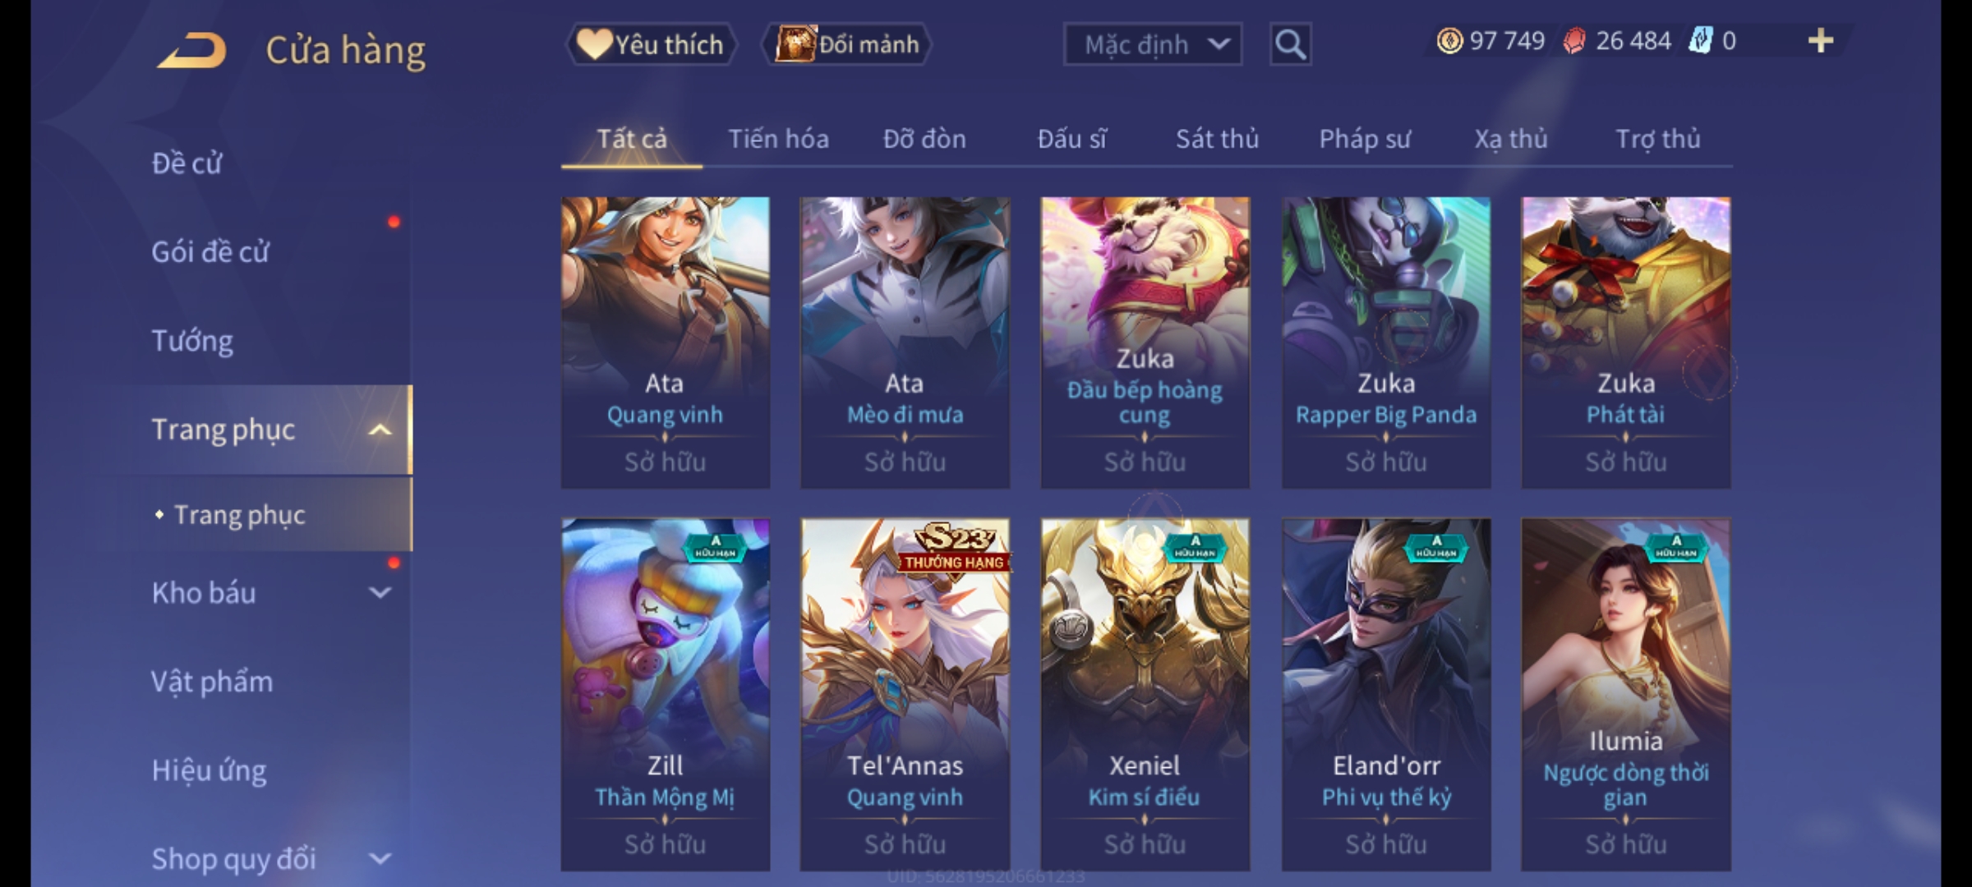This screenshot has width=1972, height=887.
Task: Open the Gói đề cử entry
Action: click(210, 252)
